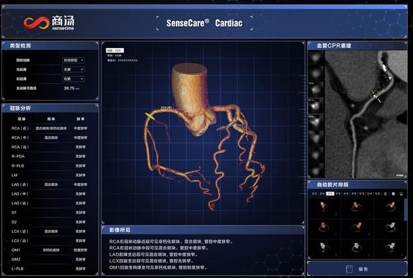The height and width of the screenshot is (278, 413).
Task: Click the 类型检测 panel header
Action: [x=50, y=46]
